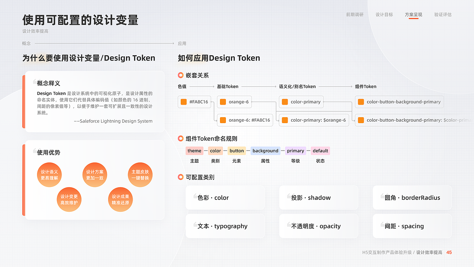Click the 设计方案更加一致 circle
The image size is (474, 267).
point(95,175)
